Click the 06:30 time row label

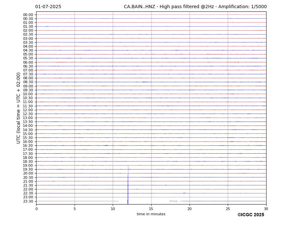tap(28, 66)
